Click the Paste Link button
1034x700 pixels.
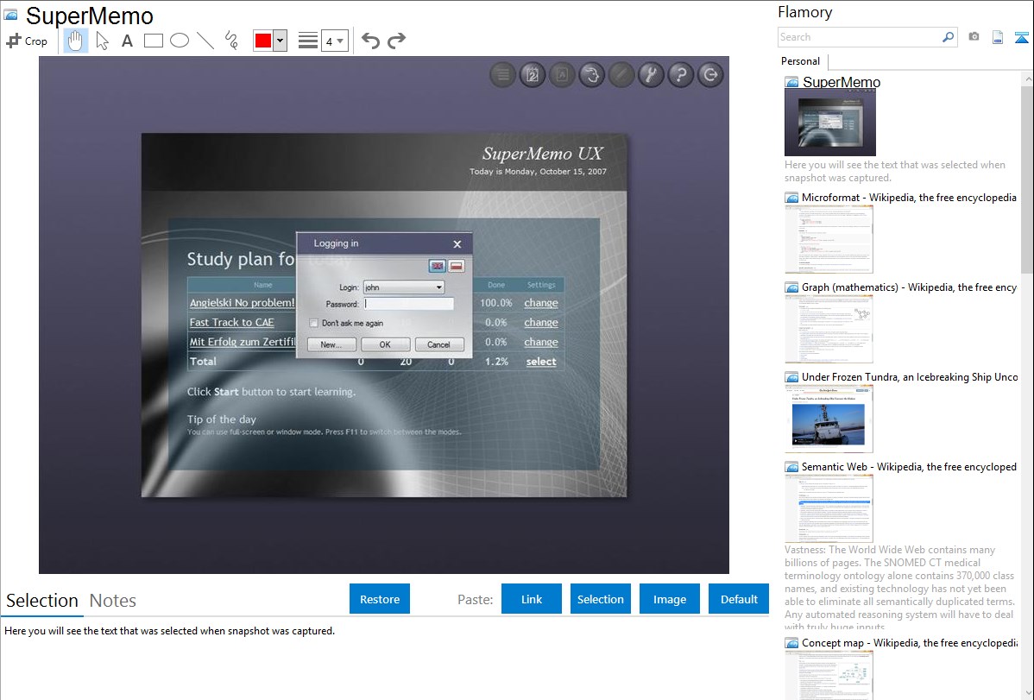532,599
